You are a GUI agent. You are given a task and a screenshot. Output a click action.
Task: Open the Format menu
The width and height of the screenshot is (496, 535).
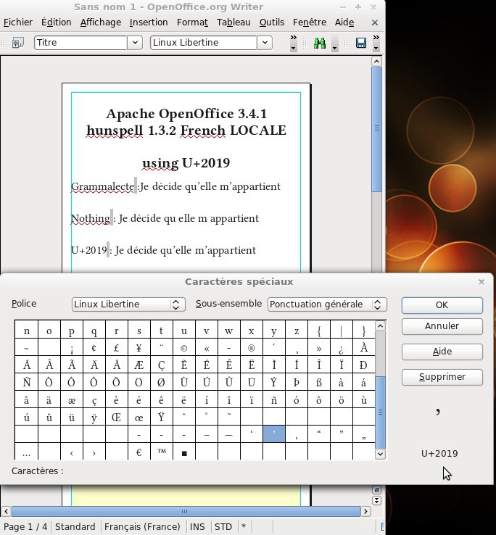click(x=192, y=22)
